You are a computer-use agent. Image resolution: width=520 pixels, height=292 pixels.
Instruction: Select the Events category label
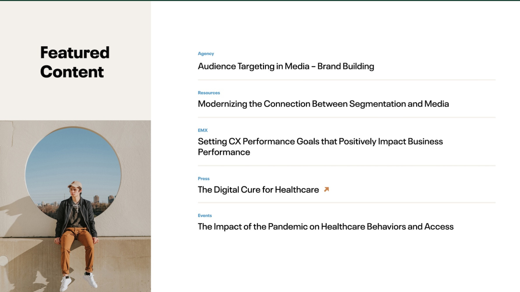coord(205,216)
